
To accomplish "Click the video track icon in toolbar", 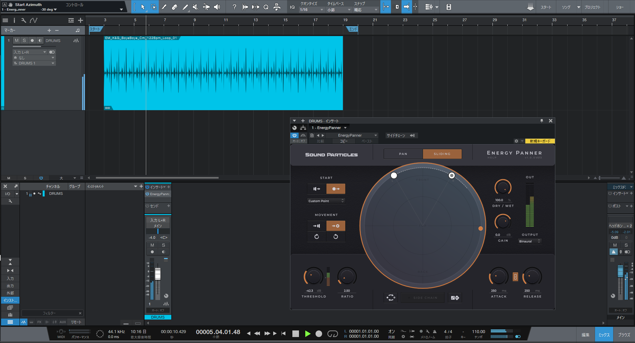I will (x=448, y=7).
